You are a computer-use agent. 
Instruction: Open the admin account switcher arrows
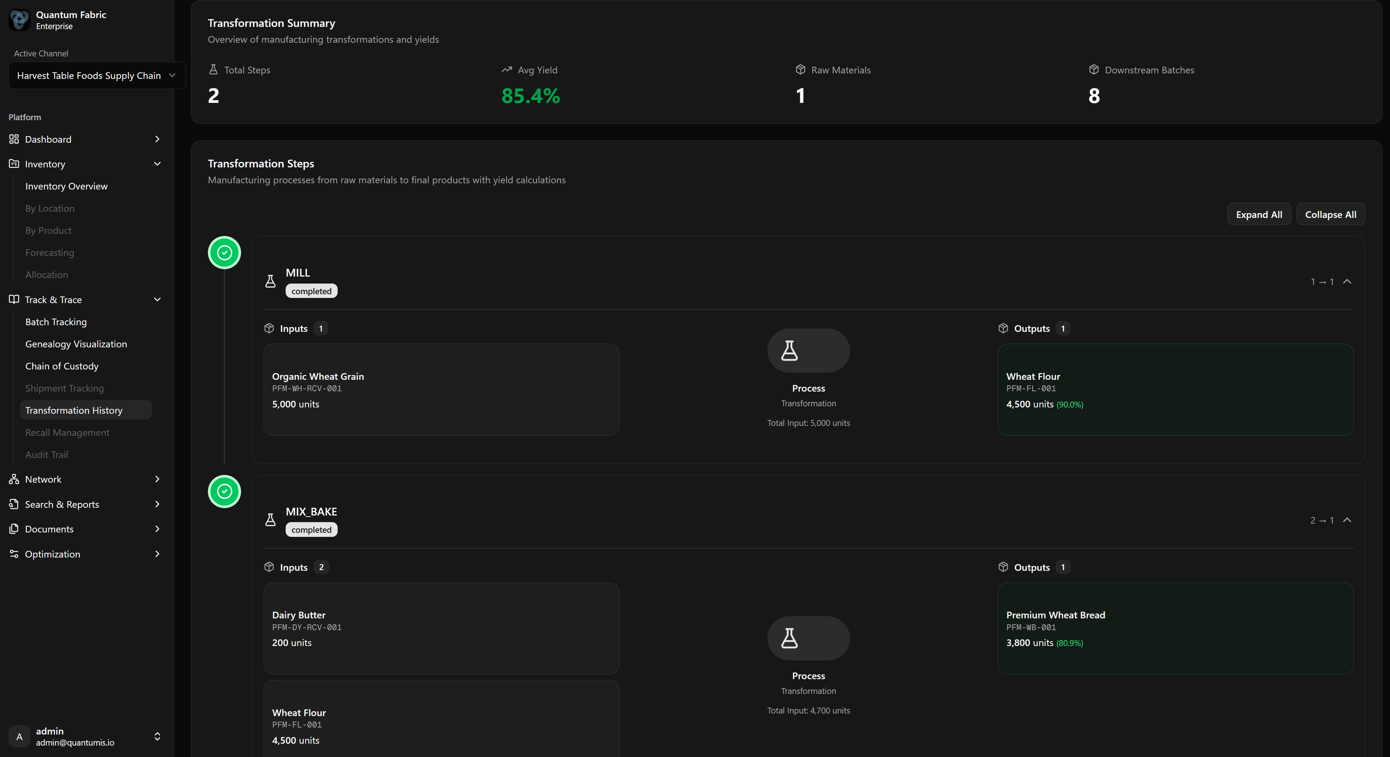tap(157, 736)
